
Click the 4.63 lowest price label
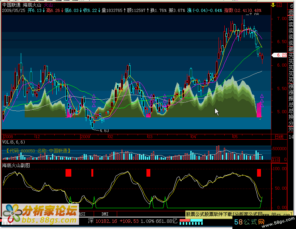click(104, 130)
